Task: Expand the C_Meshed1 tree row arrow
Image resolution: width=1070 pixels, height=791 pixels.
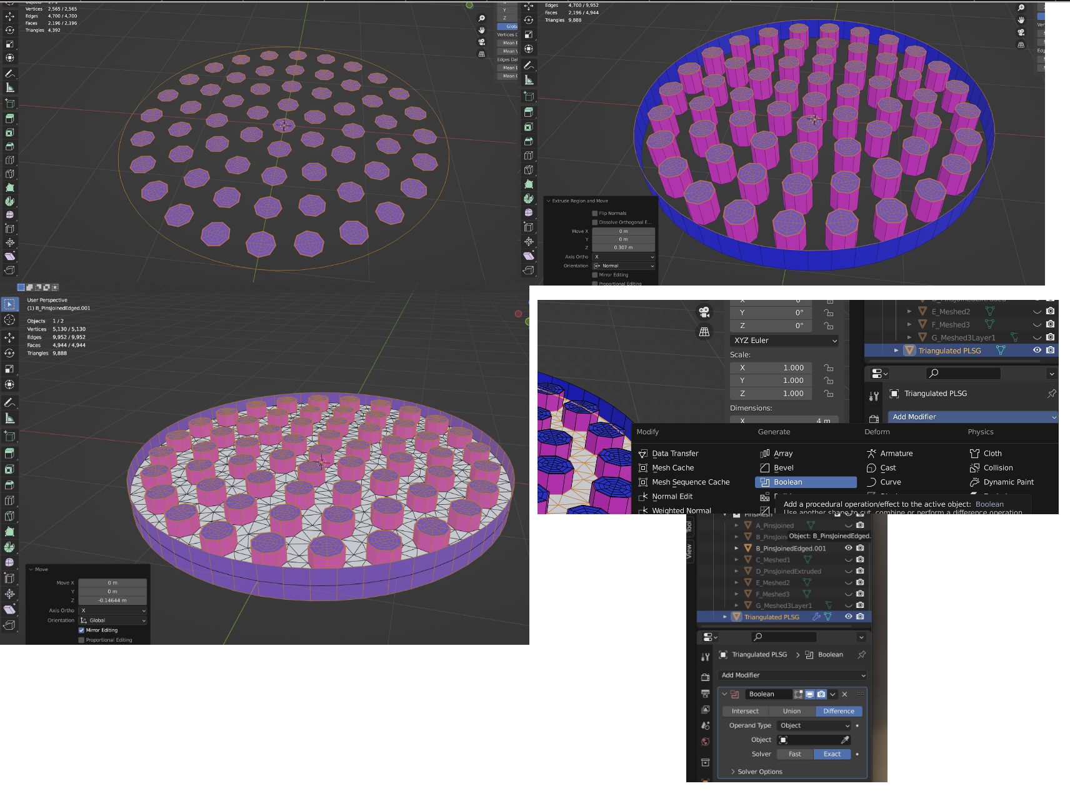Action: [x=736, y=560]
